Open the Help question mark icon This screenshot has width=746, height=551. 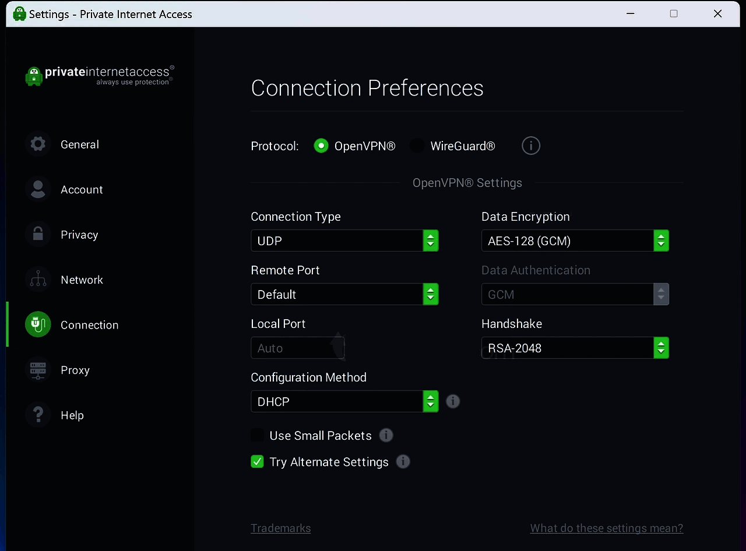(38, 415)
